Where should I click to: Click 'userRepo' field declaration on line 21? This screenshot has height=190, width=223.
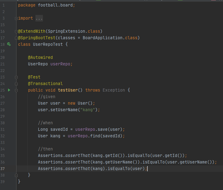tap(60, 64)
